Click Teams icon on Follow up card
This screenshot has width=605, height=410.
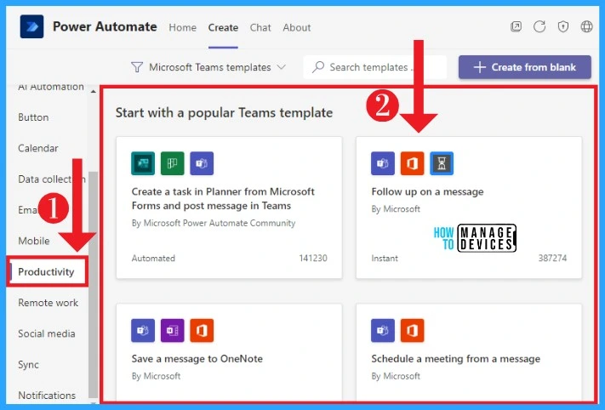tap(383, 163)
